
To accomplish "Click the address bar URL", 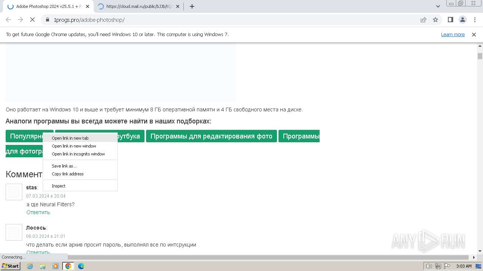I will click(x=89, y=20).
